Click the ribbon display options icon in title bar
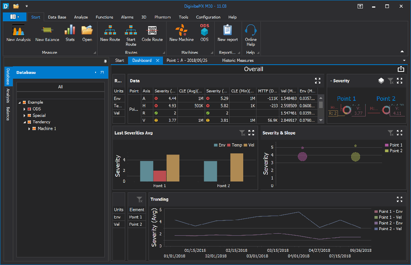 [360, 6]
